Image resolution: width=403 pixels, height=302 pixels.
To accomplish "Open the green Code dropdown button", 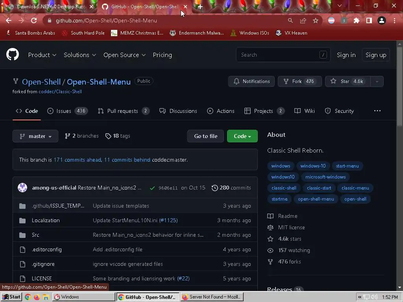I will coord(242,136).
